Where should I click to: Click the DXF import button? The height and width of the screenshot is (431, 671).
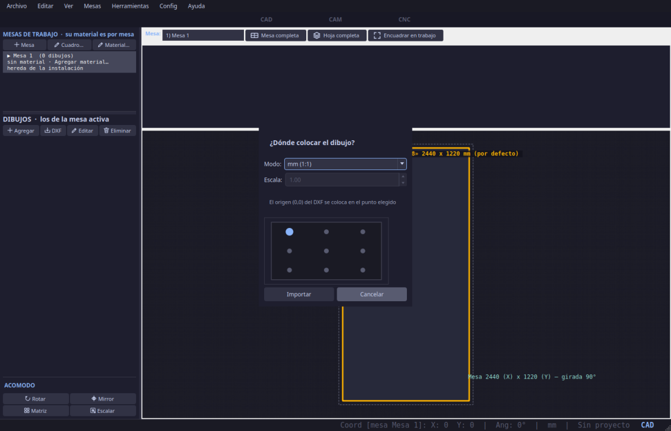tap(53, 131)
